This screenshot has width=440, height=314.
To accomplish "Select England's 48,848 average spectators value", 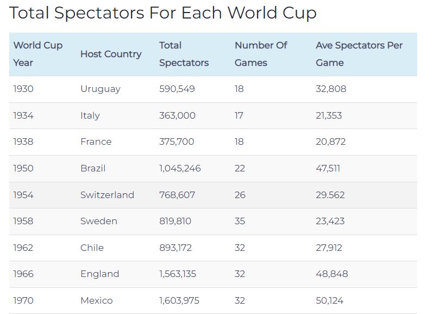I will pos(332,274).
